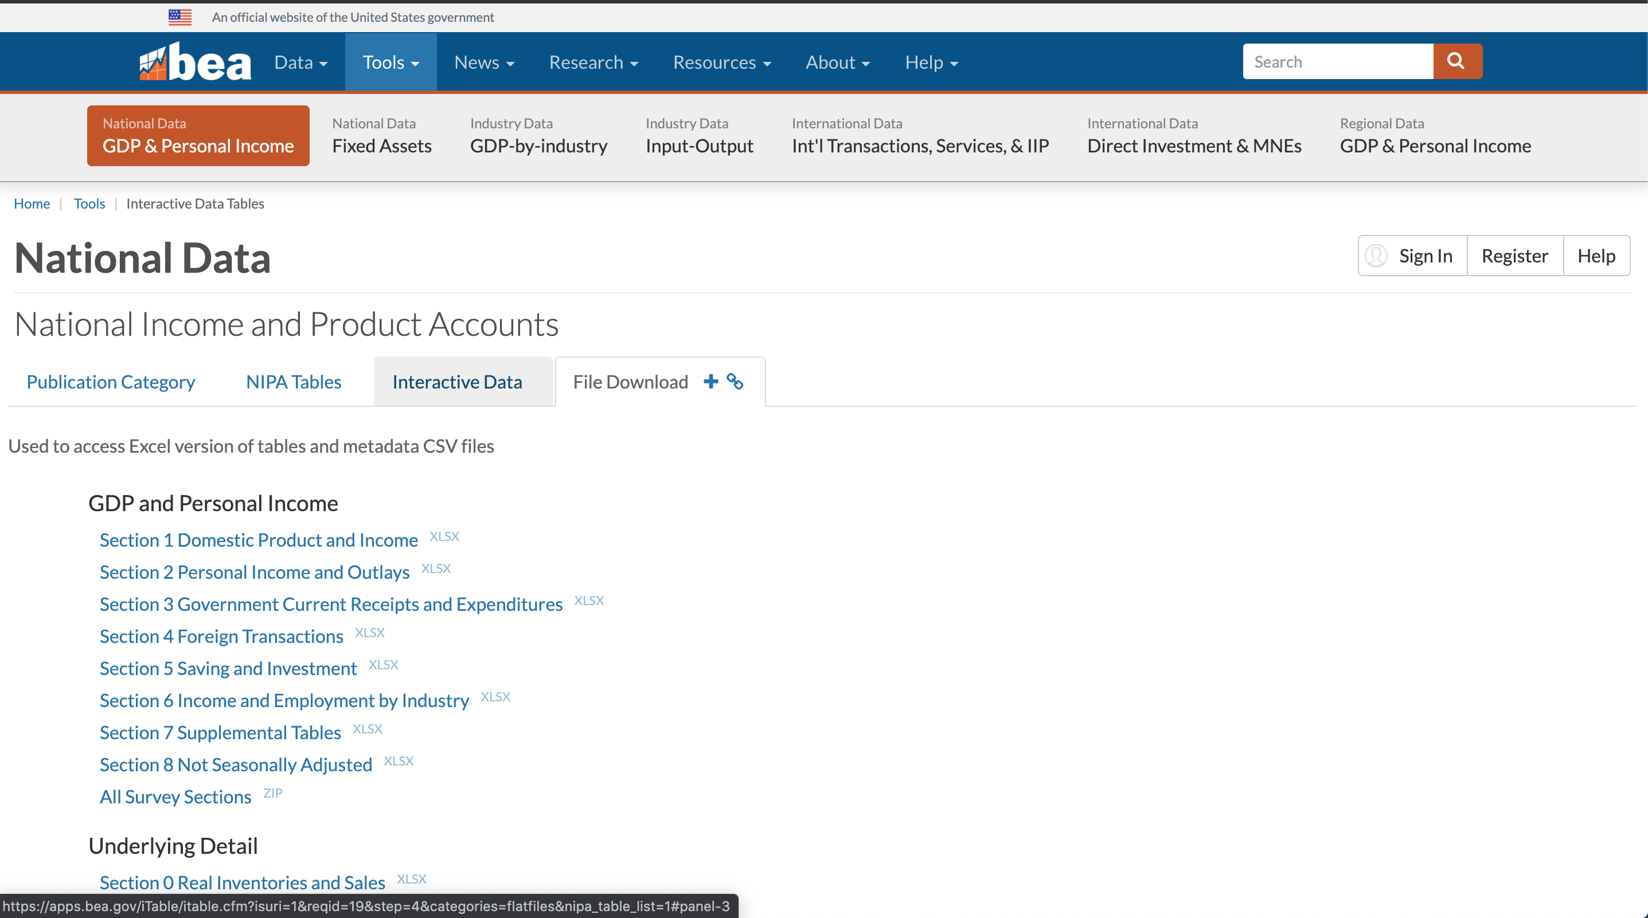Open the Tools dropdown menu
This screenshot has width=1648, height=918.
point(390,62)
